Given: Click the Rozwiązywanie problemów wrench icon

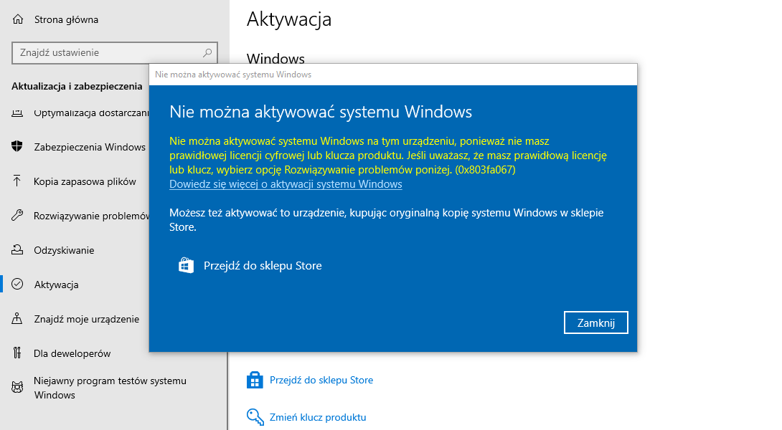Looking at the screenshot, I should tap(16, 215).
